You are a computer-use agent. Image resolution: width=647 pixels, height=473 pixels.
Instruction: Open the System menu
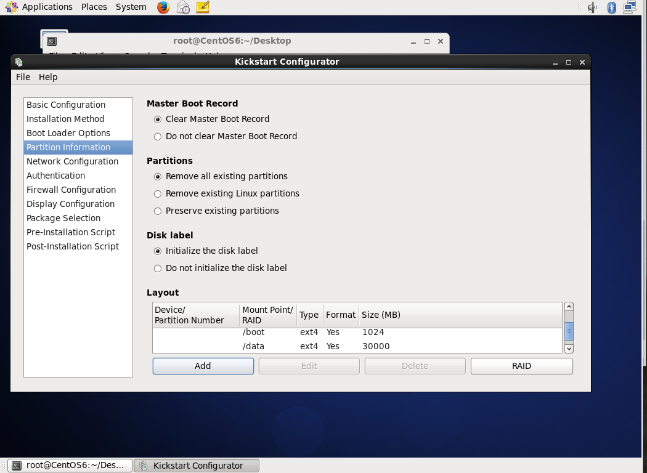(131, 7)
